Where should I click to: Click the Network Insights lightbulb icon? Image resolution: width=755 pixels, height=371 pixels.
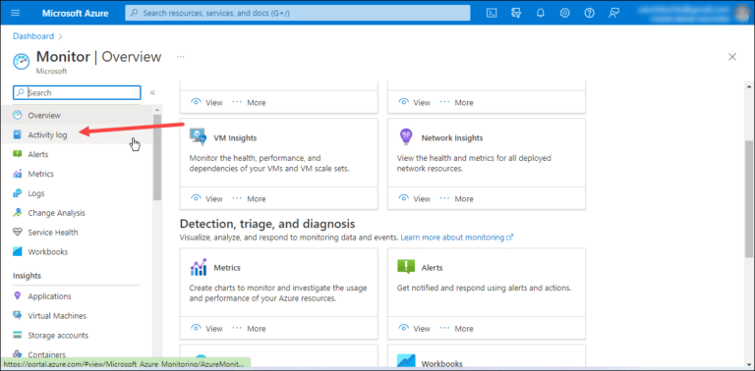(x=406, y=137)
